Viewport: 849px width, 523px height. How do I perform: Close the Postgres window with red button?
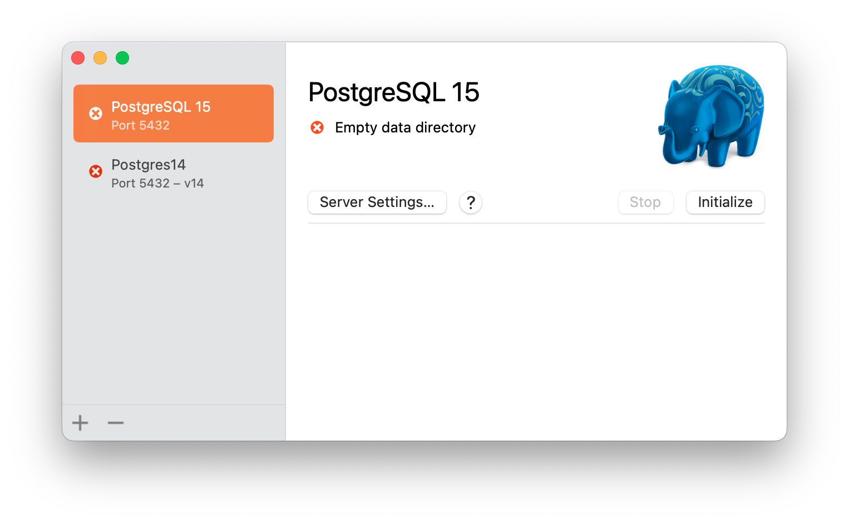point(78,58)
